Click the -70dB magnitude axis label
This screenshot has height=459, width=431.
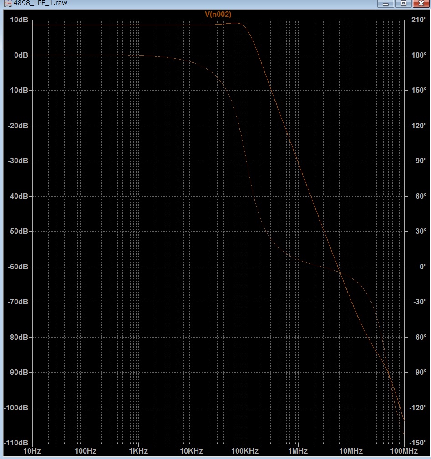coord(18,302)
